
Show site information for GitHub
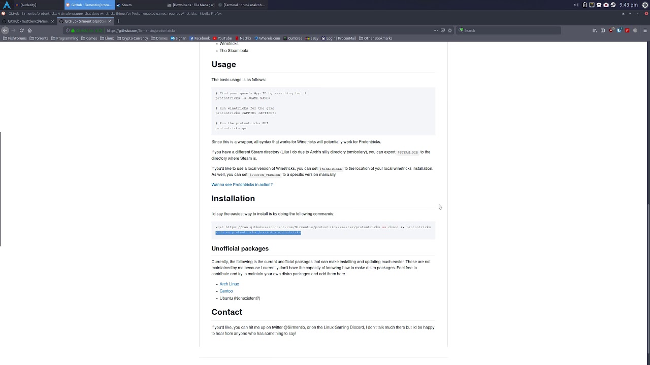coord(68,30)
